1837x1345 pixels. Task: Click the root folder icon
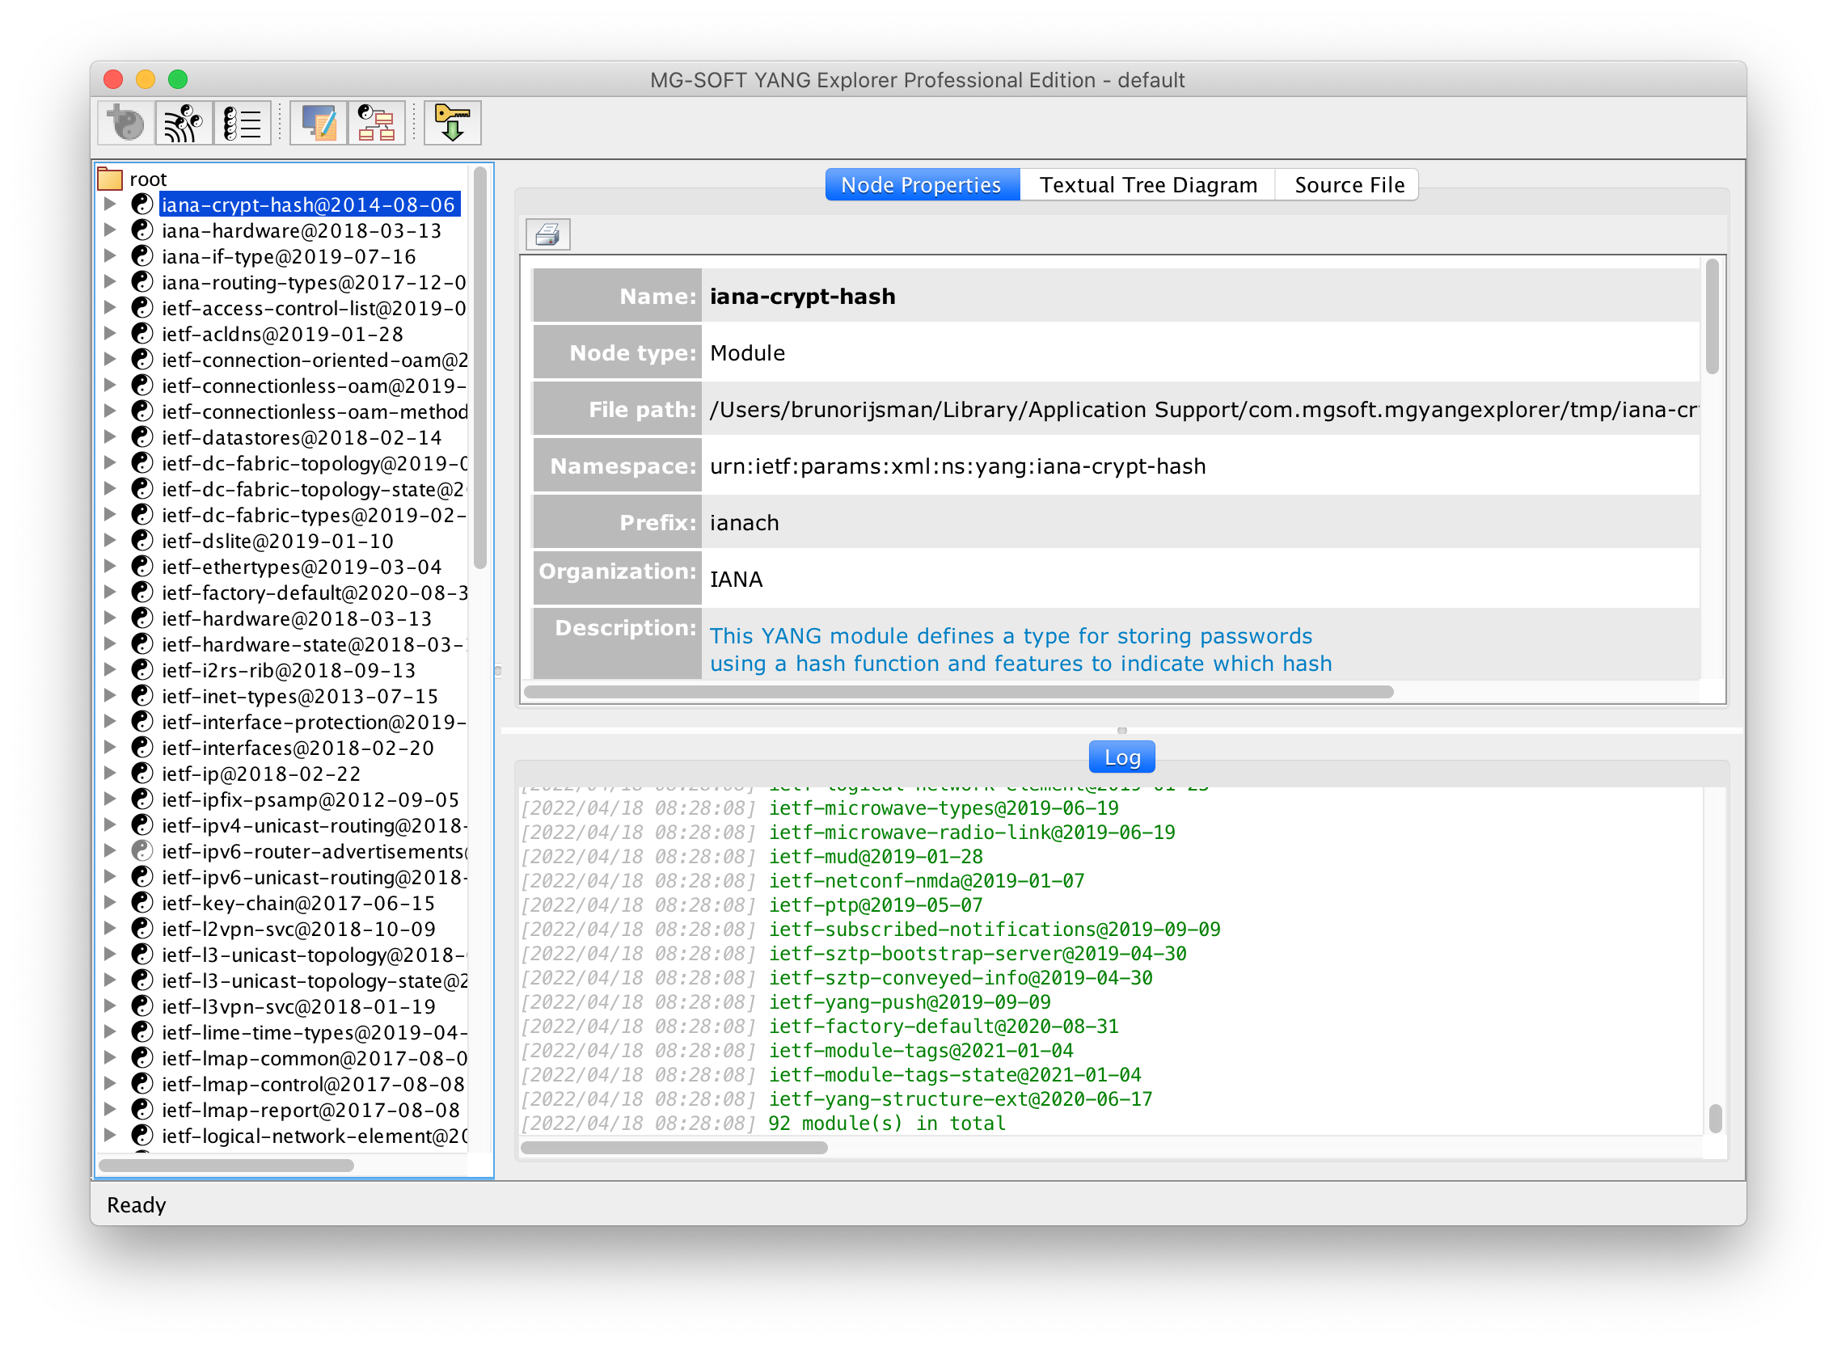pos(110,179)
